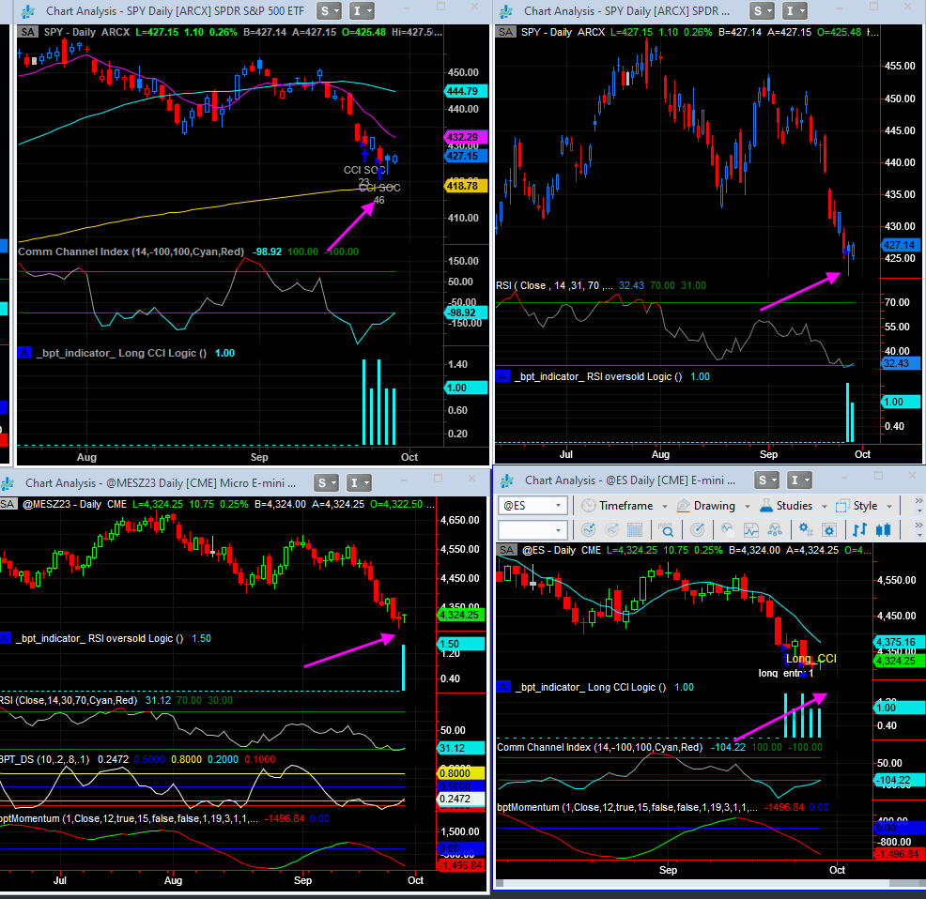This screenshot has width=926, height=899.
Task: Select the 31.12 RSI tag in the @MESZ23 chart
Action: (x=460, y=749)
